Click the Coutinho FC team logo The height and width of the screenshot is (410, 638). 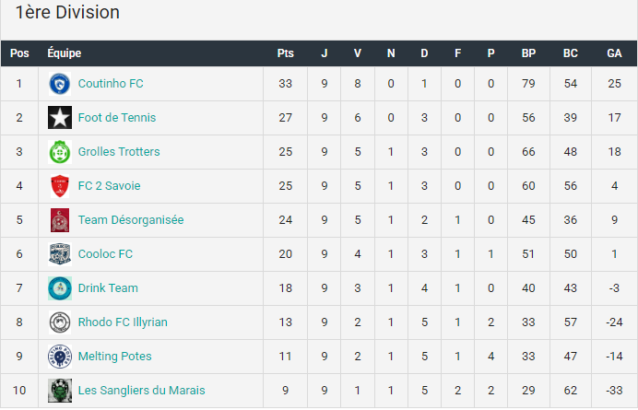[60, 84]
